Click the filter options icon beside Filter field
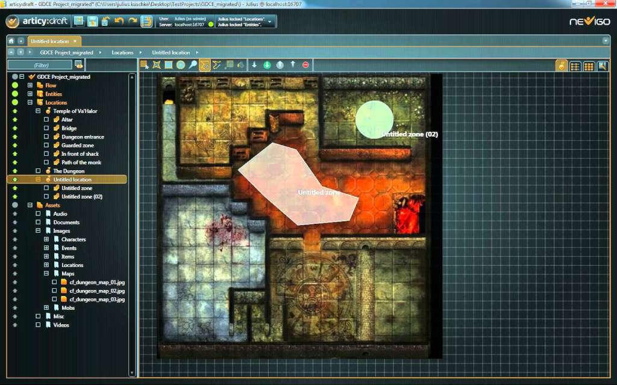Image resolution: width=617 pixels, height=385 pixels. tap(79, 64)
